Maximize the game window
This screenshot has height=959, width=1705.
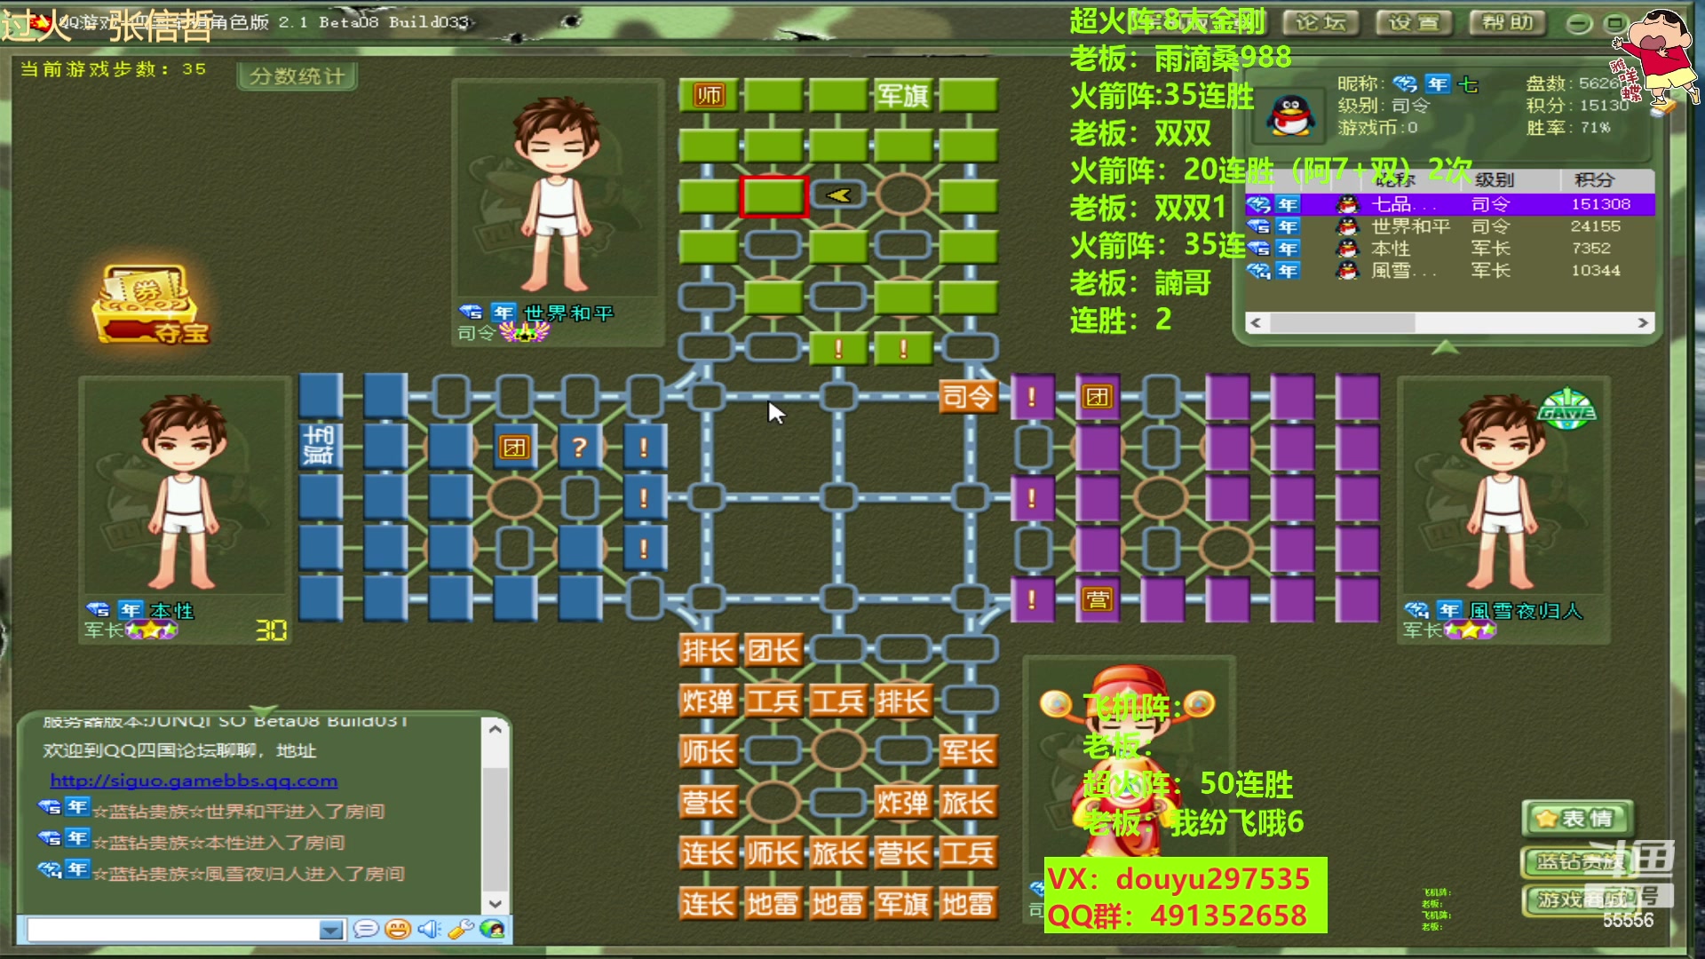pyautogui.click(x=1613, y=23)
